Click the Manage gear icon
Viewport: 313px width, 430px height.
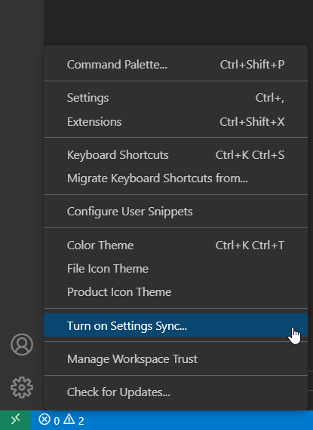[22, 387]
